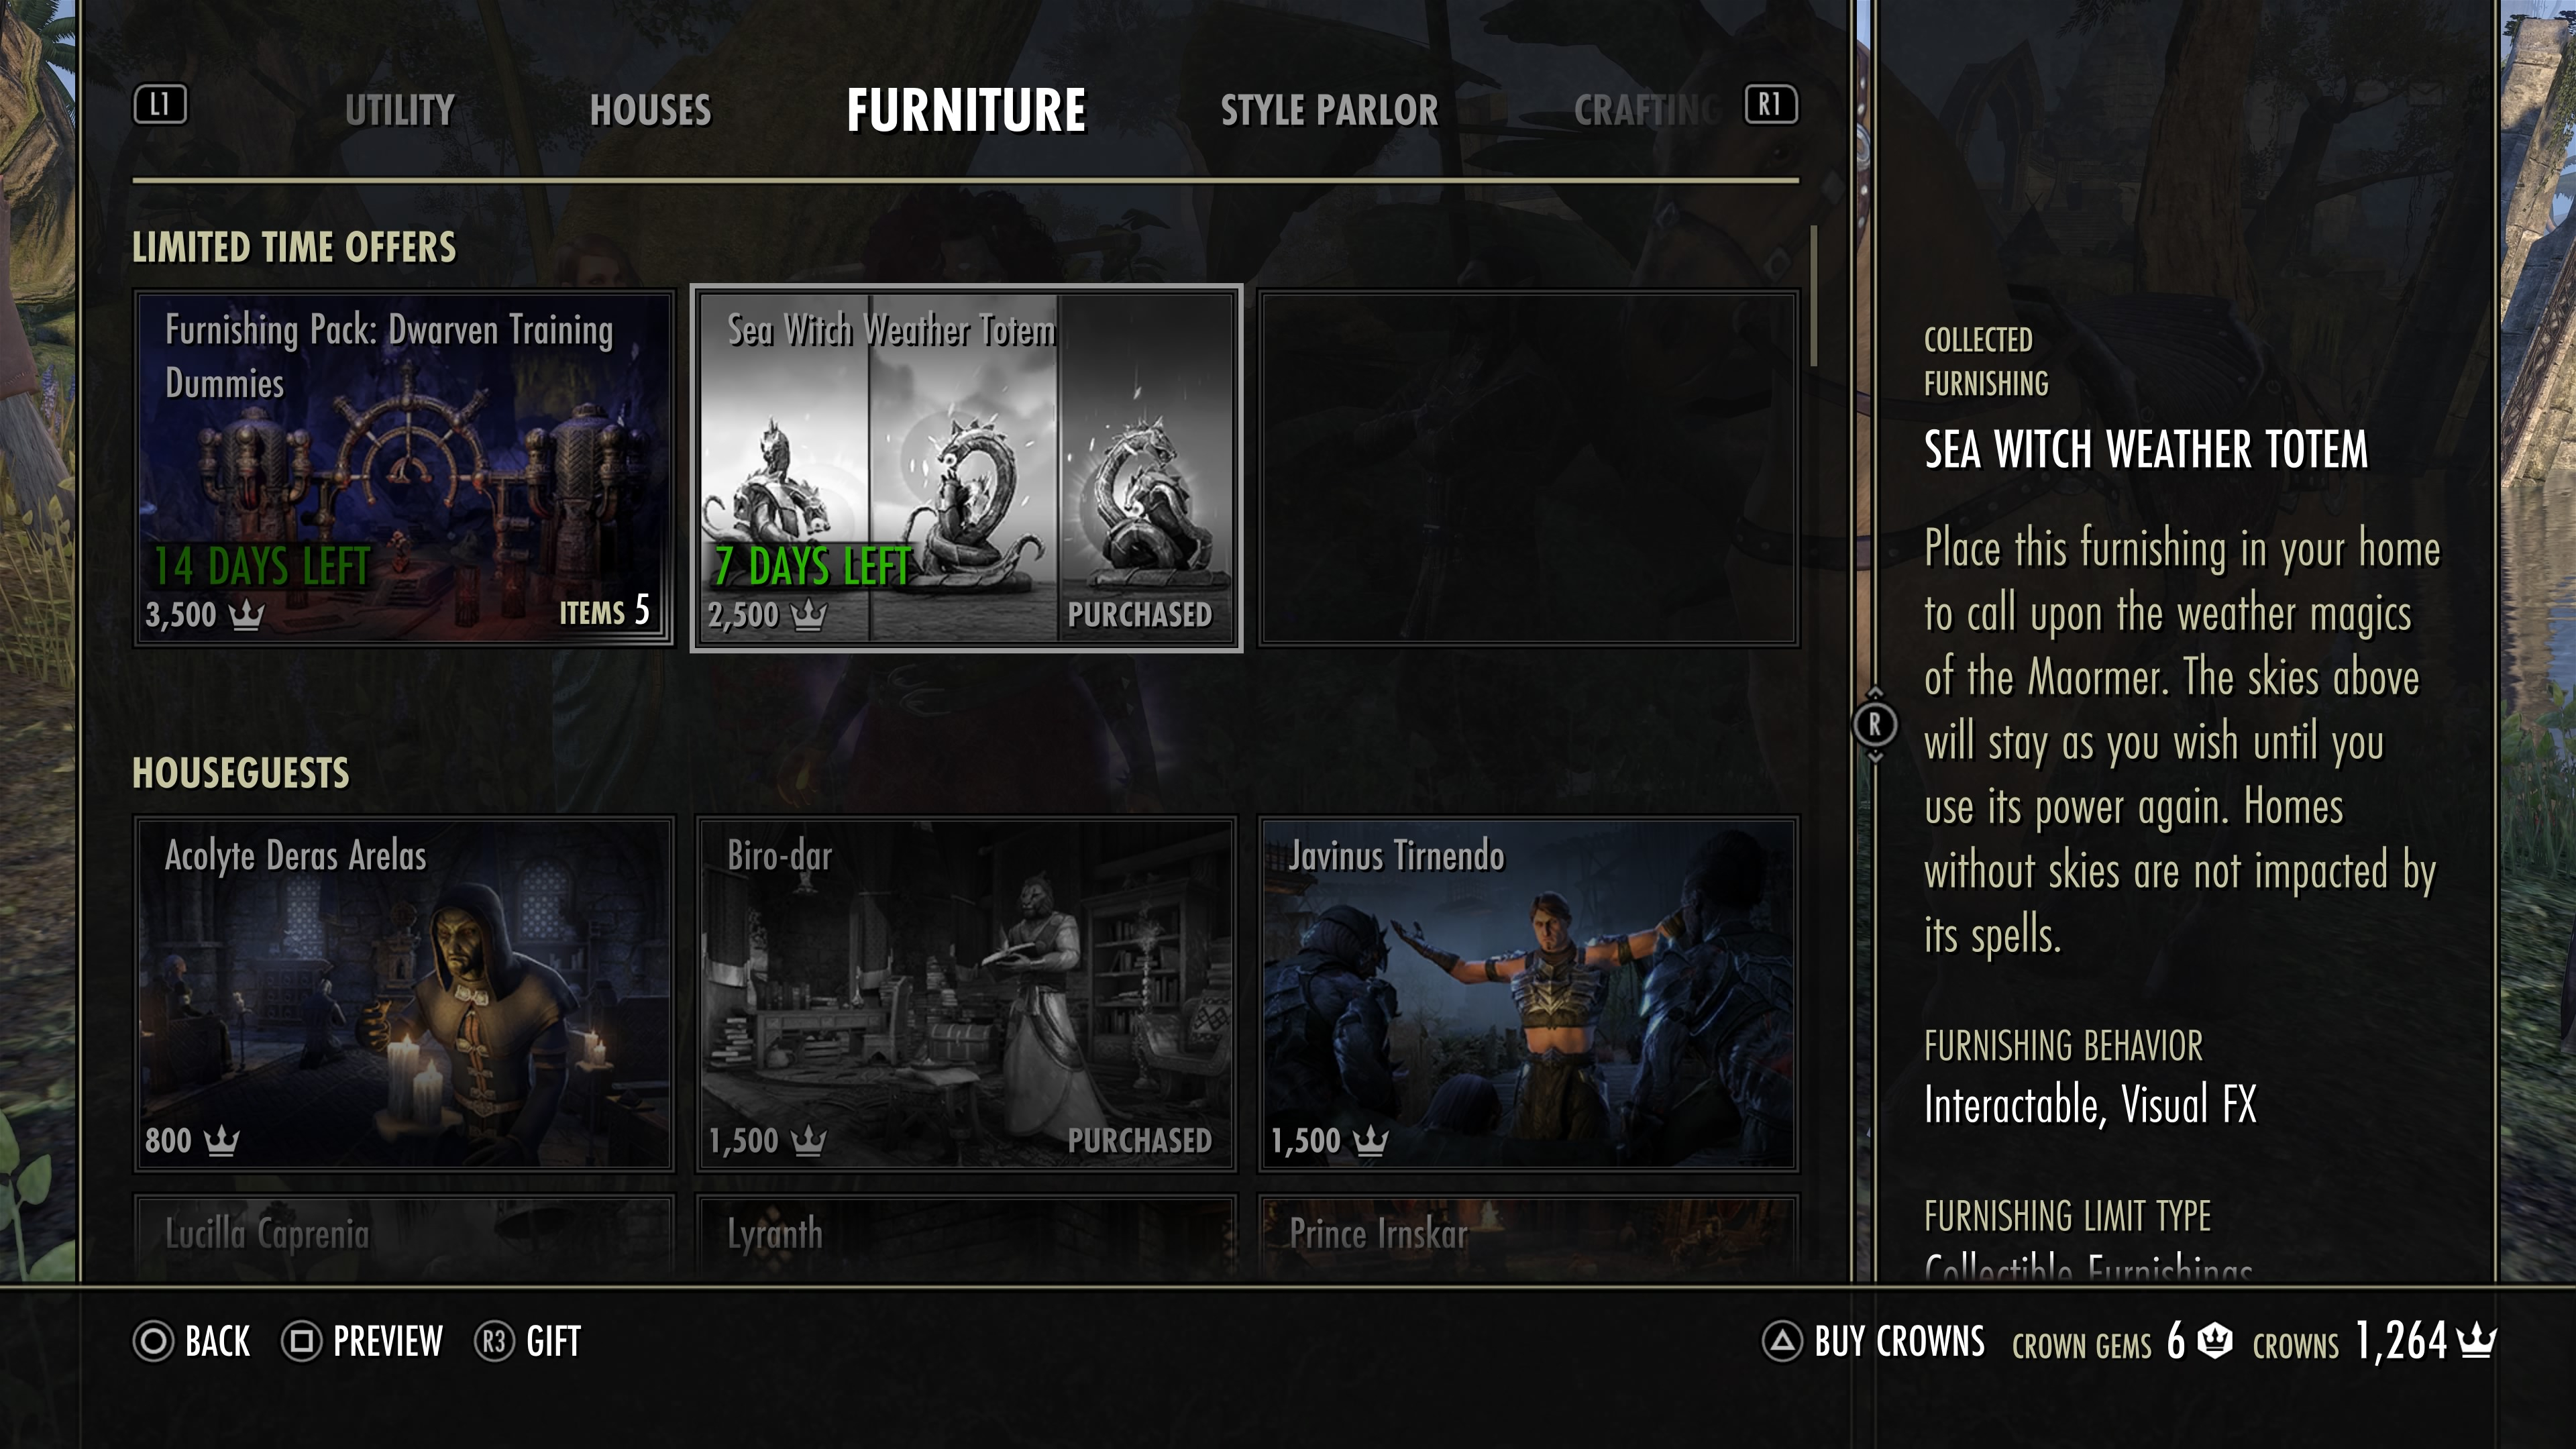
Task: Open the Houses tab
Action: click(x=650, y=110)
